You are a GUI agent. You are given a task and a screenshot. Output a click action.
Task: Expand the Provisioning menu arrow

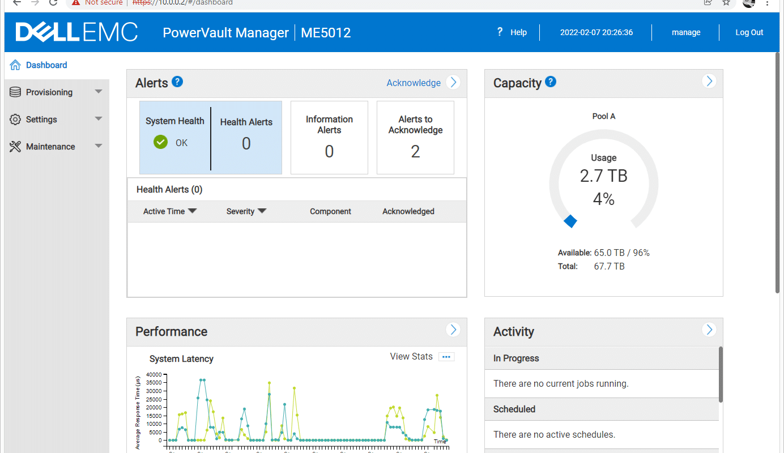coord(99,92)
